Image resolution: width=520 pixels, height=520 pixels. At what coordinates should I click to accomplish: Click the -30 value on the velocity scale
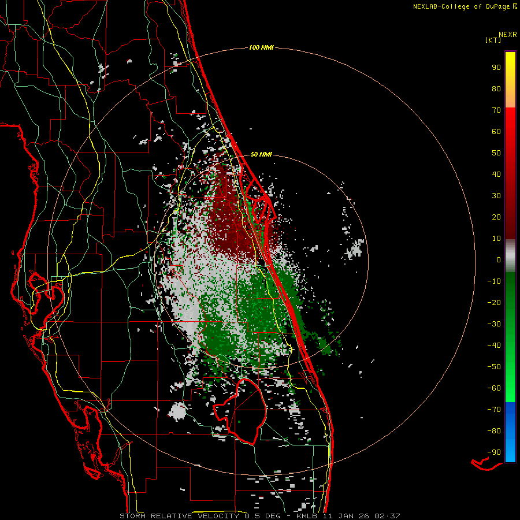click(x=494, y=324)
